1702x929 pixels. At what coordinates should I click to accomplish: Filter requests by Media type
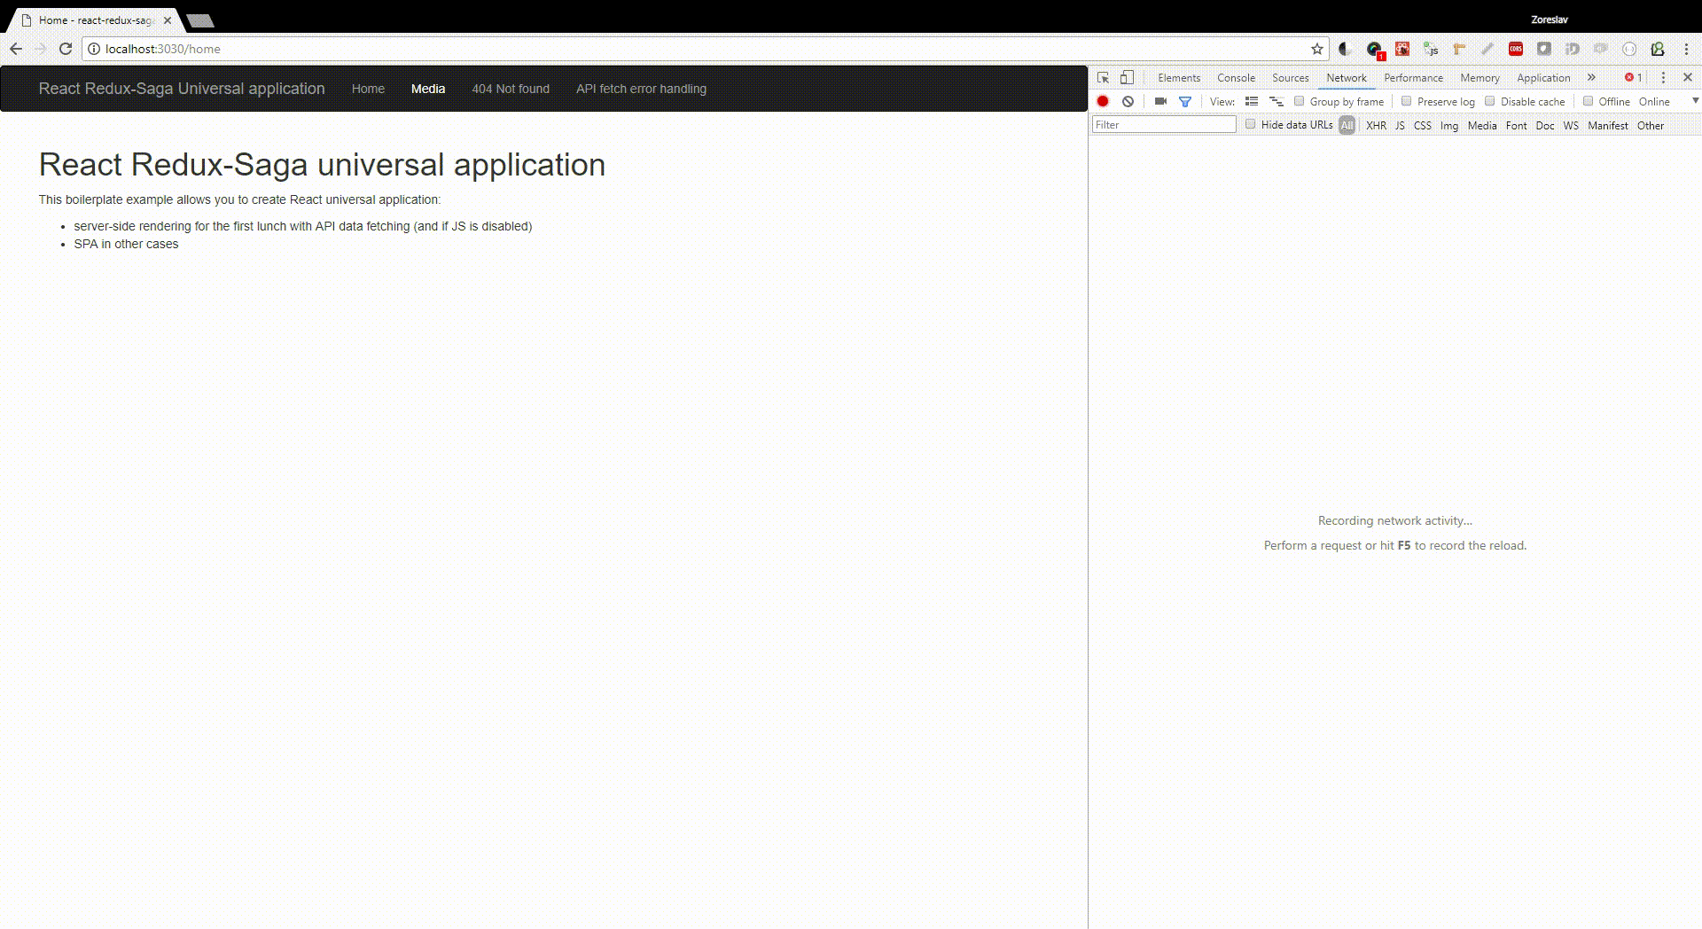[x=1482, y=126]
